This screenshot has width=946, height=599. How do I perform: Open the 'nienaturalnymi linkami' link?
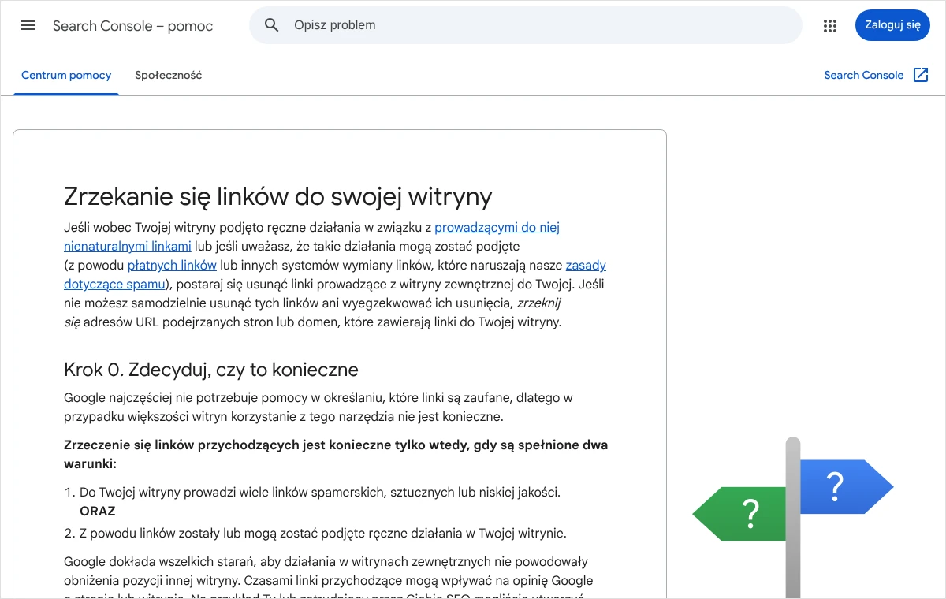click(128, 247)
